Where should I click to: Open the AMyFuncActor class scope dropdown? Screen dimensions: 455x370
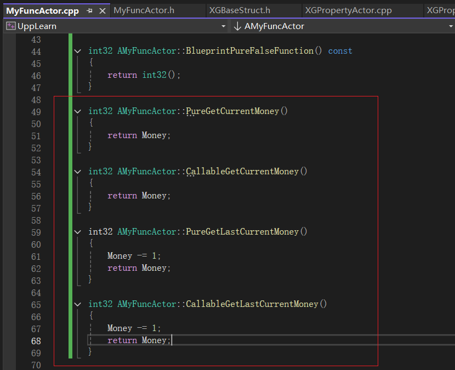point(451,26)
